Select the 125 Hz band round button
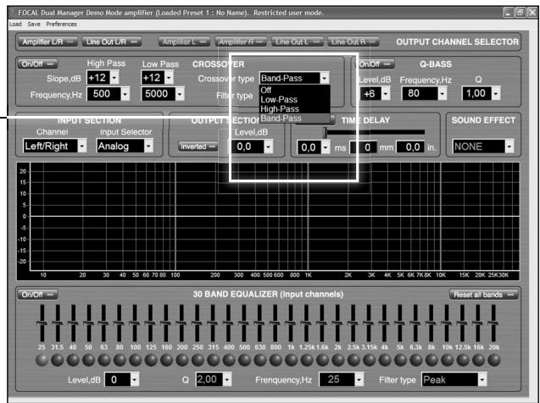The image size is (540, 403). coord(151,360)
